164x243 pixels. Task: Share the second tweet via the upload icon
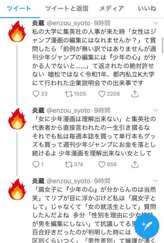coord(135,164)
